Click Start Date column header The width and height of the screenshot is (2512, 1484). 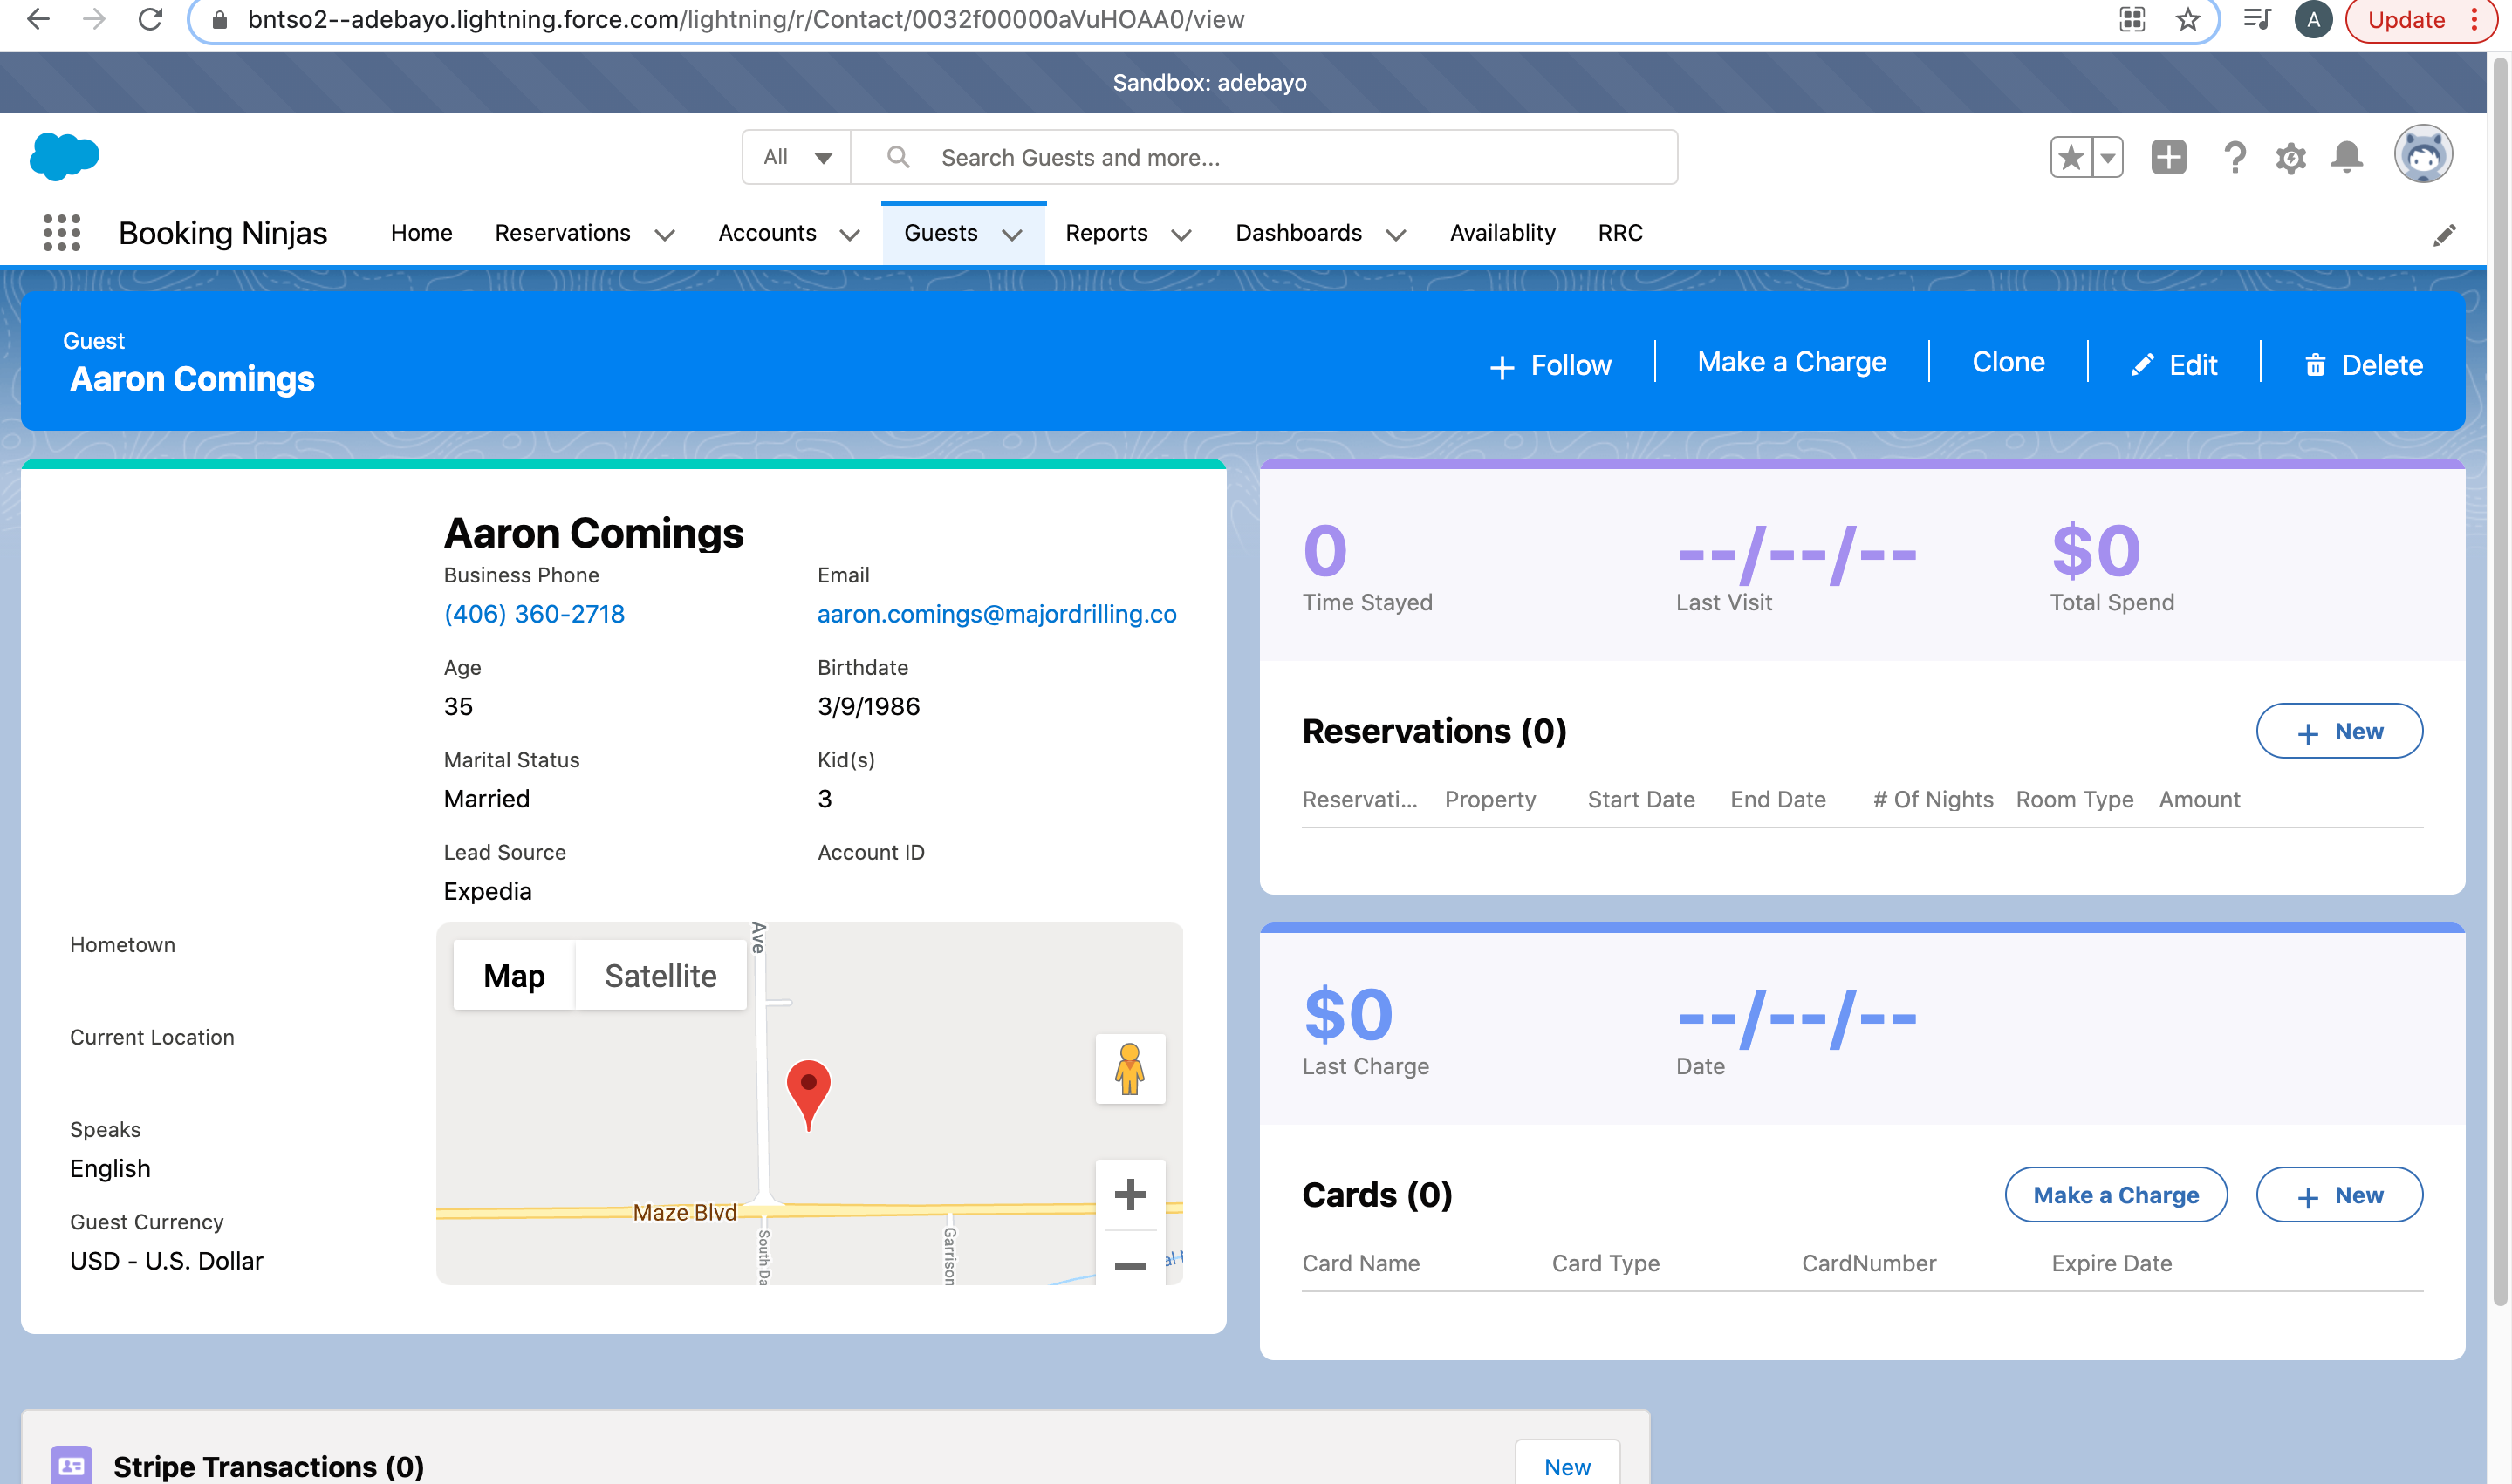[1640, 799]
